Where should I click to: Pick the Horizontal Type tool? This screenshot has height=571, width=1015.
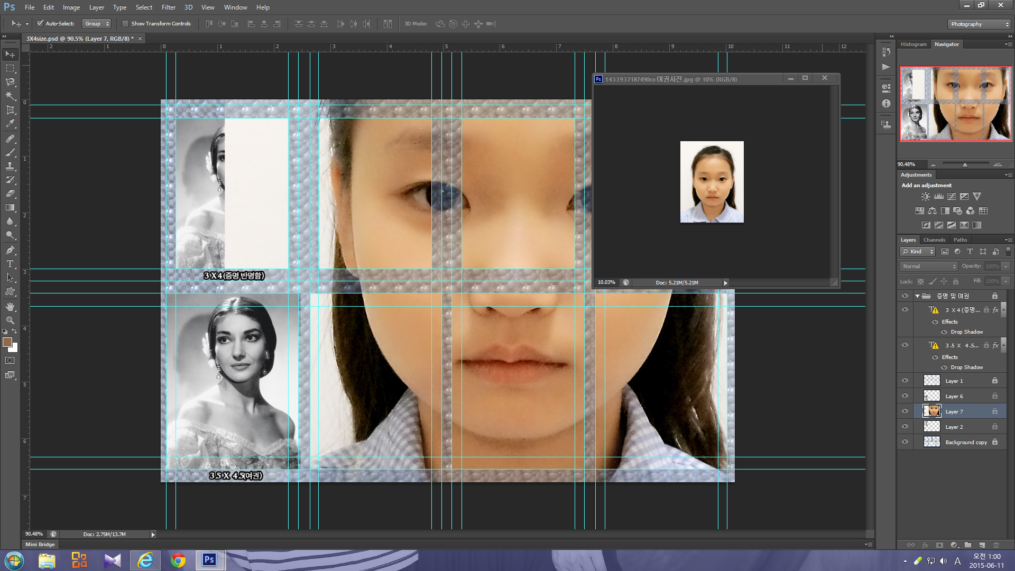[x=10, y=264]
